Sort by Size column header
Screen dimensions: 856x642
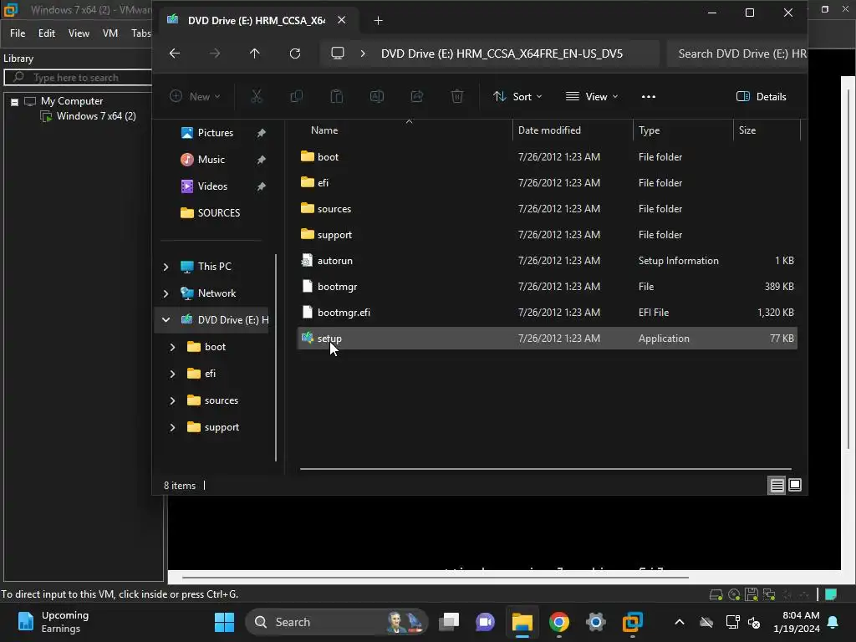coord(746,130)
